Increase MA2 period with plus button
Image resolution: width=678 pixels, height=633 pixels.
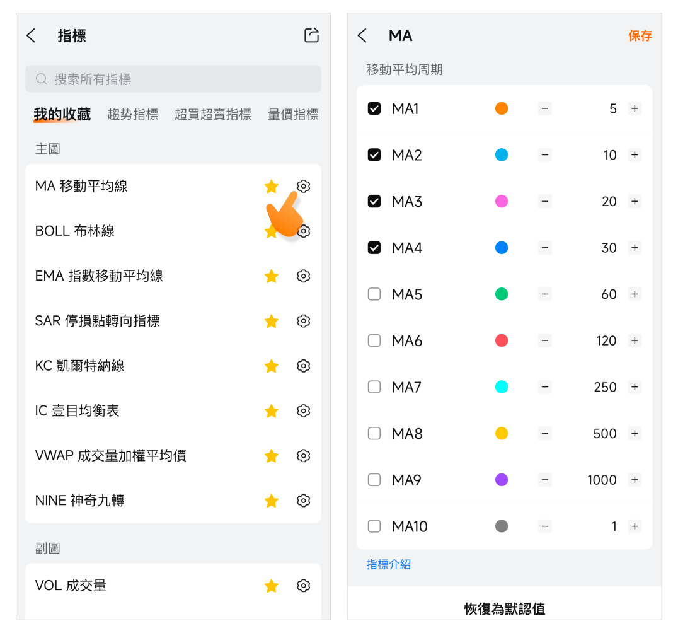point(635,155)
